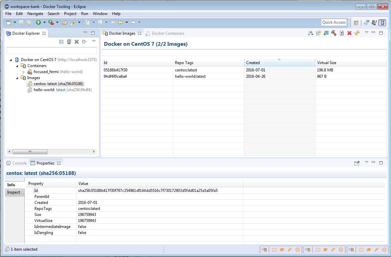Click the Previous Annotation toolbar icon
The height and width of the screenshot is (257, 391).
pyautogui.click(x=100, y=22)
